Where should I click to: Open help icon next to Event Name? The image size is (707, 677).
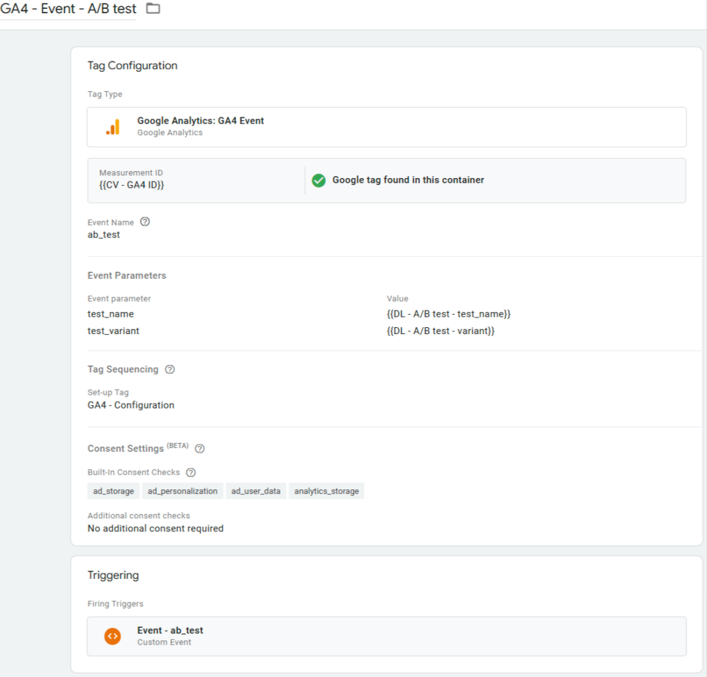tap(145, 222)
